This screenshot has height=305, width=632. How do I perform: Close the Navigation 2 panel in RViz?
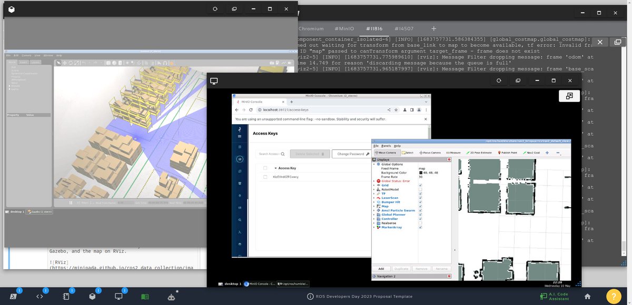point(449,276)
